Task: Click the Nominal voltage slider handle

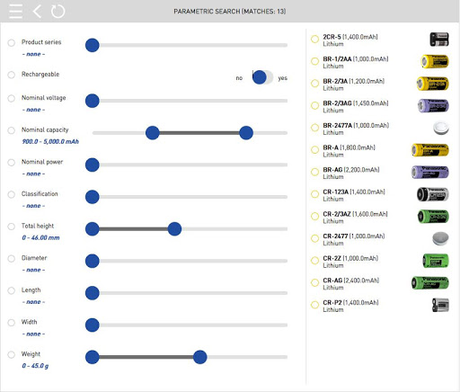Action: [93, 101]
